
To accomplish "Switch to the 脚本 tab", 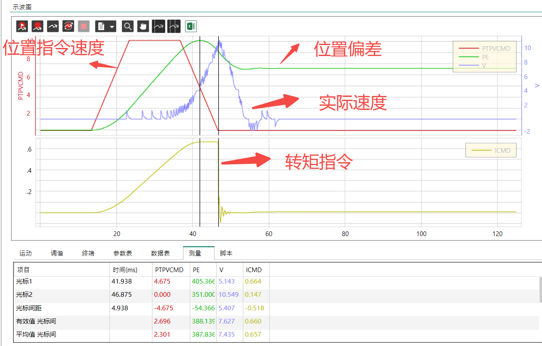I will (x=226, y=253).
